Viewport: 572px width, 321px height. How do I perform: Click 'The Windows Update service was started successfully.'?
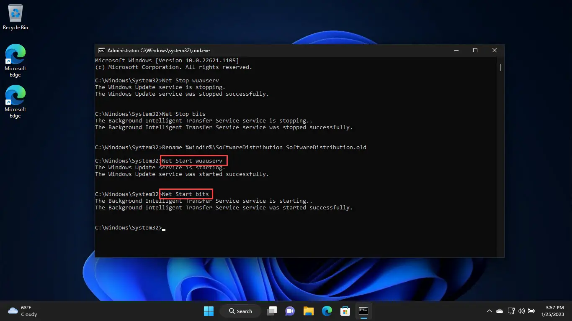point(182,174)
